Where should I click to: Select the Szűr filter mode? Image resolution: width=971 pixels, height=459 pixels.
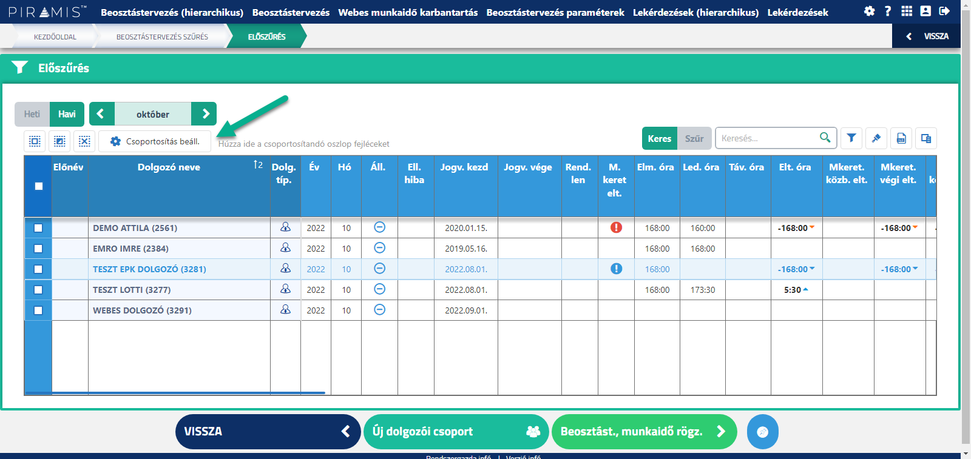click(694, 138)
